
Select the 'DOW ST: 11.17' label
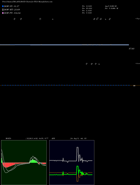coord(11,6)
